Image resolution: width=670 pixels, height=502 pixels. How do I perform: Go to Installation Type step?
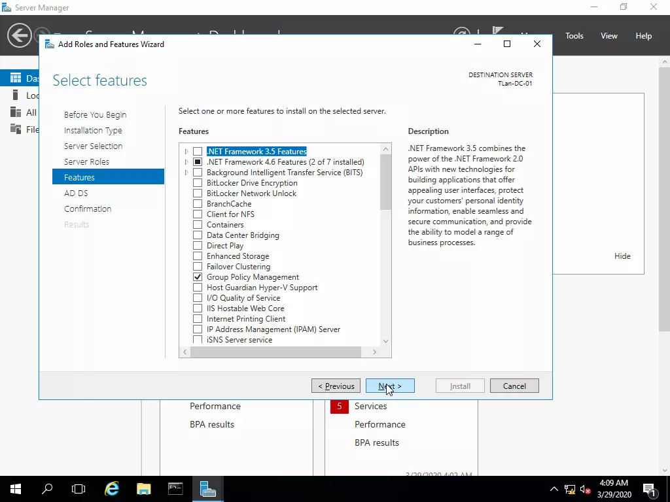click(x=93, y=130)
